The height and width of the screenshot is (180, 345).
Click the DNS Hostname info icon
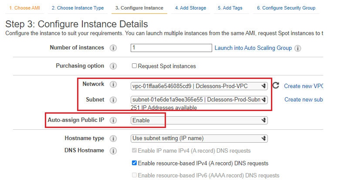(x=113, y=151)
